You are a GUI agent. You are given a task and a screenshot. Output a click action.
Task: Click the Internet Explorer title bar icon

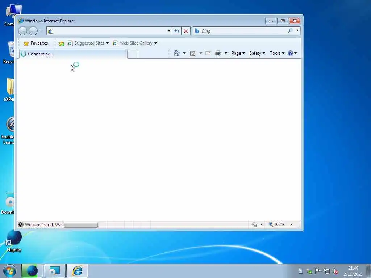tap(21, 21)
